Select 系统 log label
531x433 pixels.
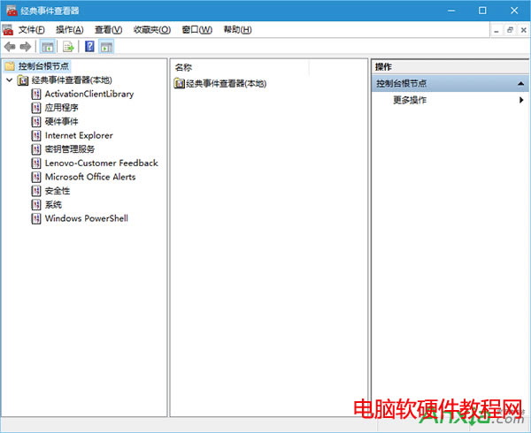point(53,205)
